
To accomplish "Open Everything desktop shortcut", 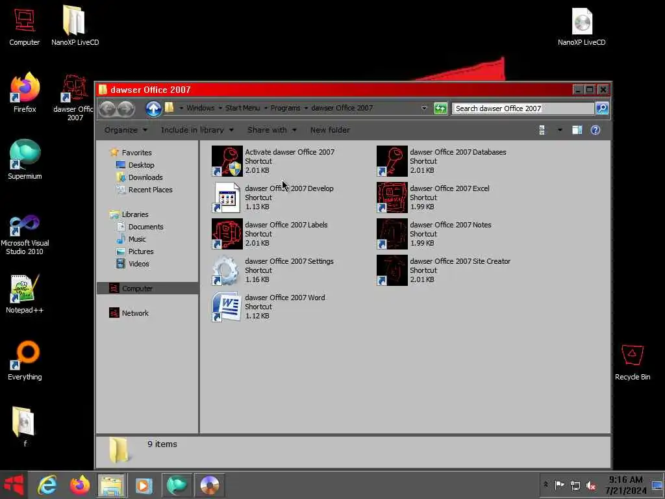I will [25, 361].
